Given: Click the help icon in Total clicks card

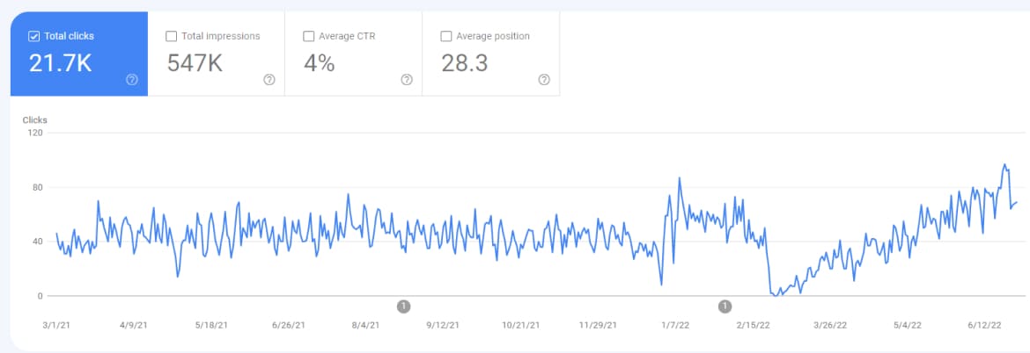Looking at the screenshot, I should point(132,79).
